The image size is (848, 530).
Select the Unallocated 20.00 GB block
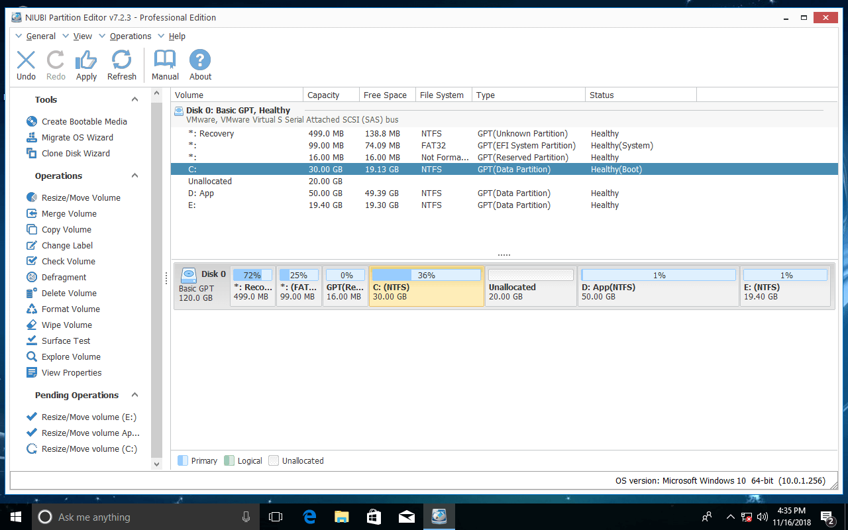click(x=530, y=287)
